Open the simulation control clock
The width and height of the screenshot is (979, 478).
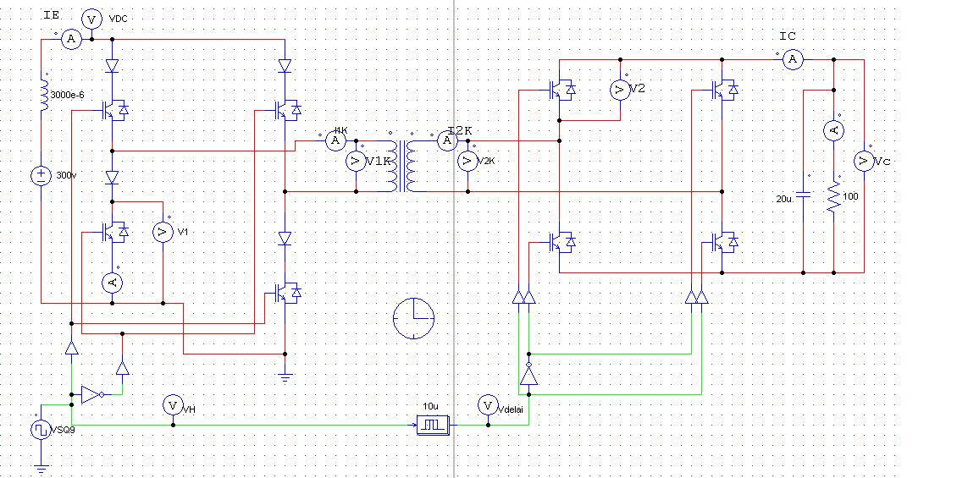click(x=414, y=319)
